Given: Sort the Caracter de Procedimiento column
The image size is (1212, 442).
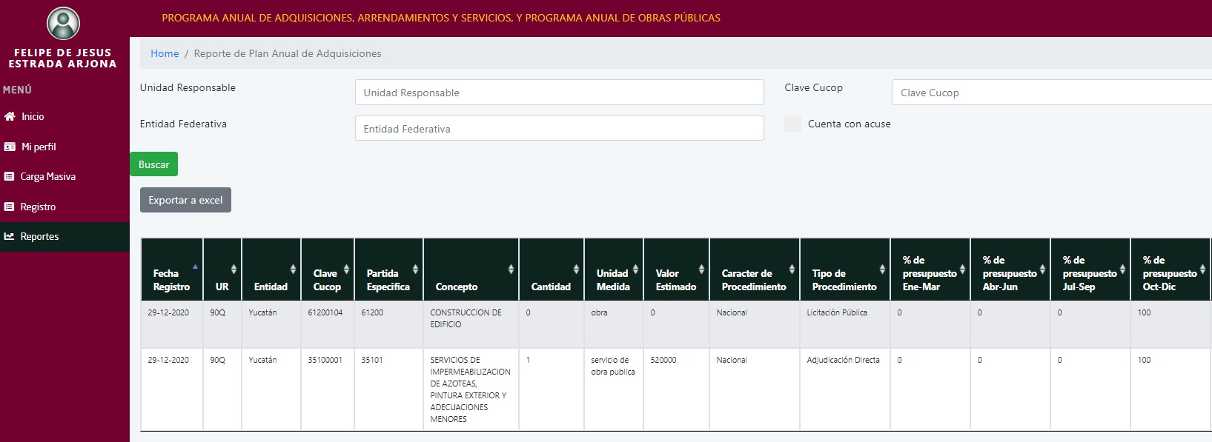Looking at the screenshot, I should (x=792, y=269).
